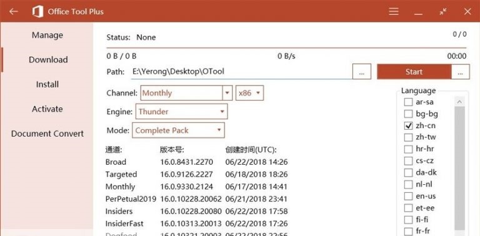Open Document Convert section
480x236 pixels.
(x=47, y=134)
